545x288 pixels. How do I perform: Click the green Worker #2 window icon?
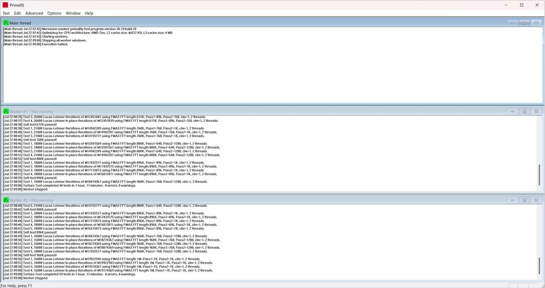[x=6, y=200]
